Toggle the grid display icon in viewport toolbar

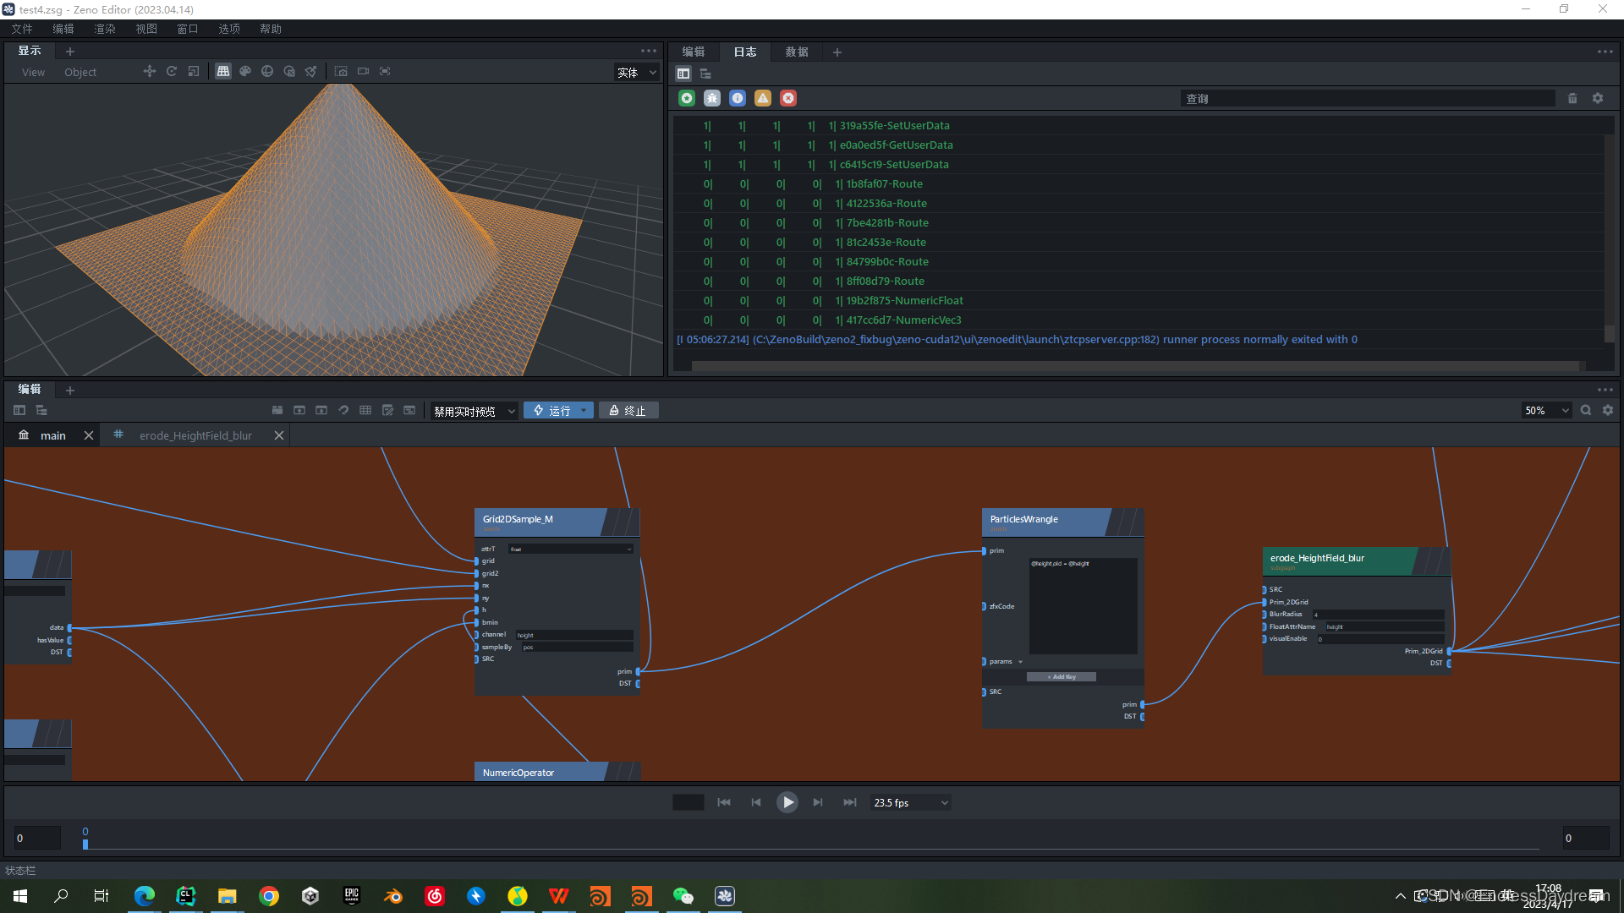[223, 72]
